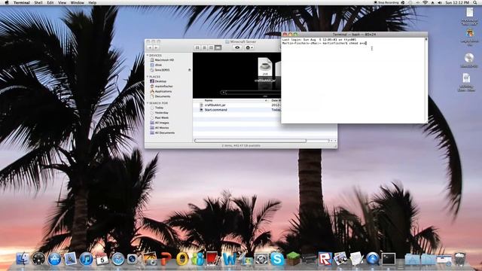The width and height of the screenshot is (482, 271).
Task: Sort by the Name column header
Action: coord(232,100)
